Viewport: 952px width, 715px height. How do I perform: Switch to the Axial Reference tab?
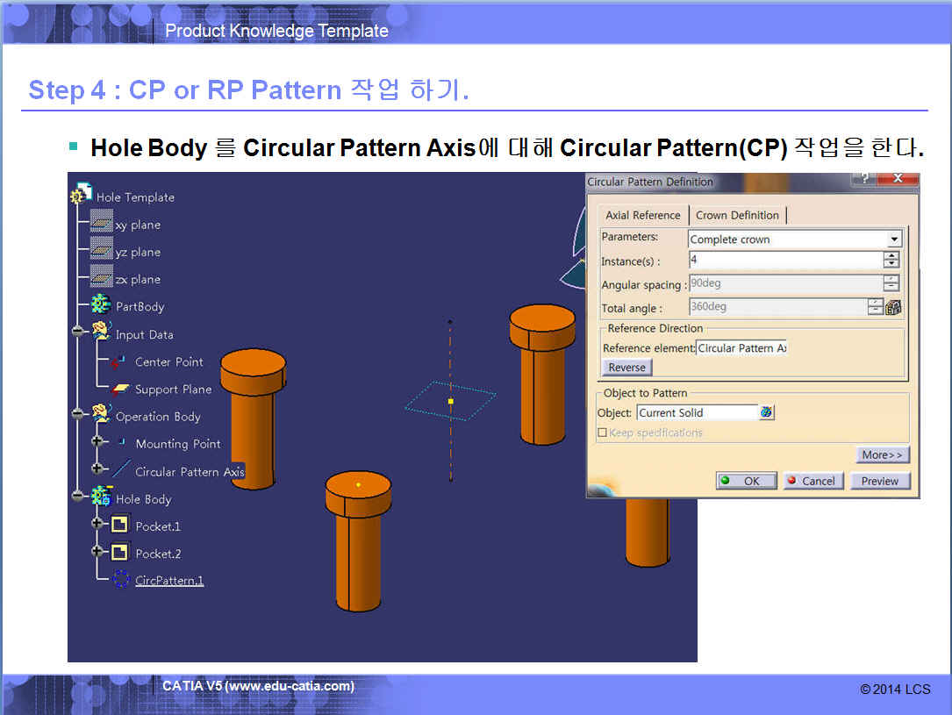643,216
